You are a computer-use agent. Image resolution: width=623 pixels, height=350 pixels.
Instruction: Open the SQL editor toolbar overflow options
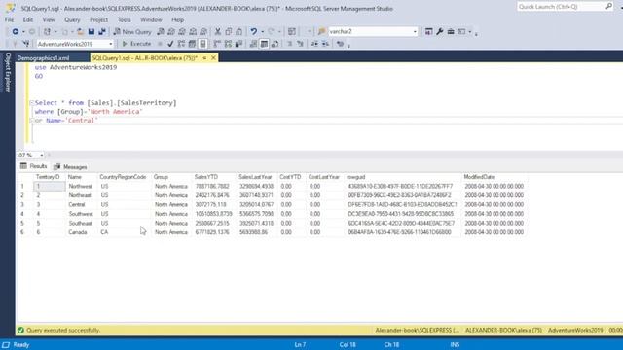(348, 45)
